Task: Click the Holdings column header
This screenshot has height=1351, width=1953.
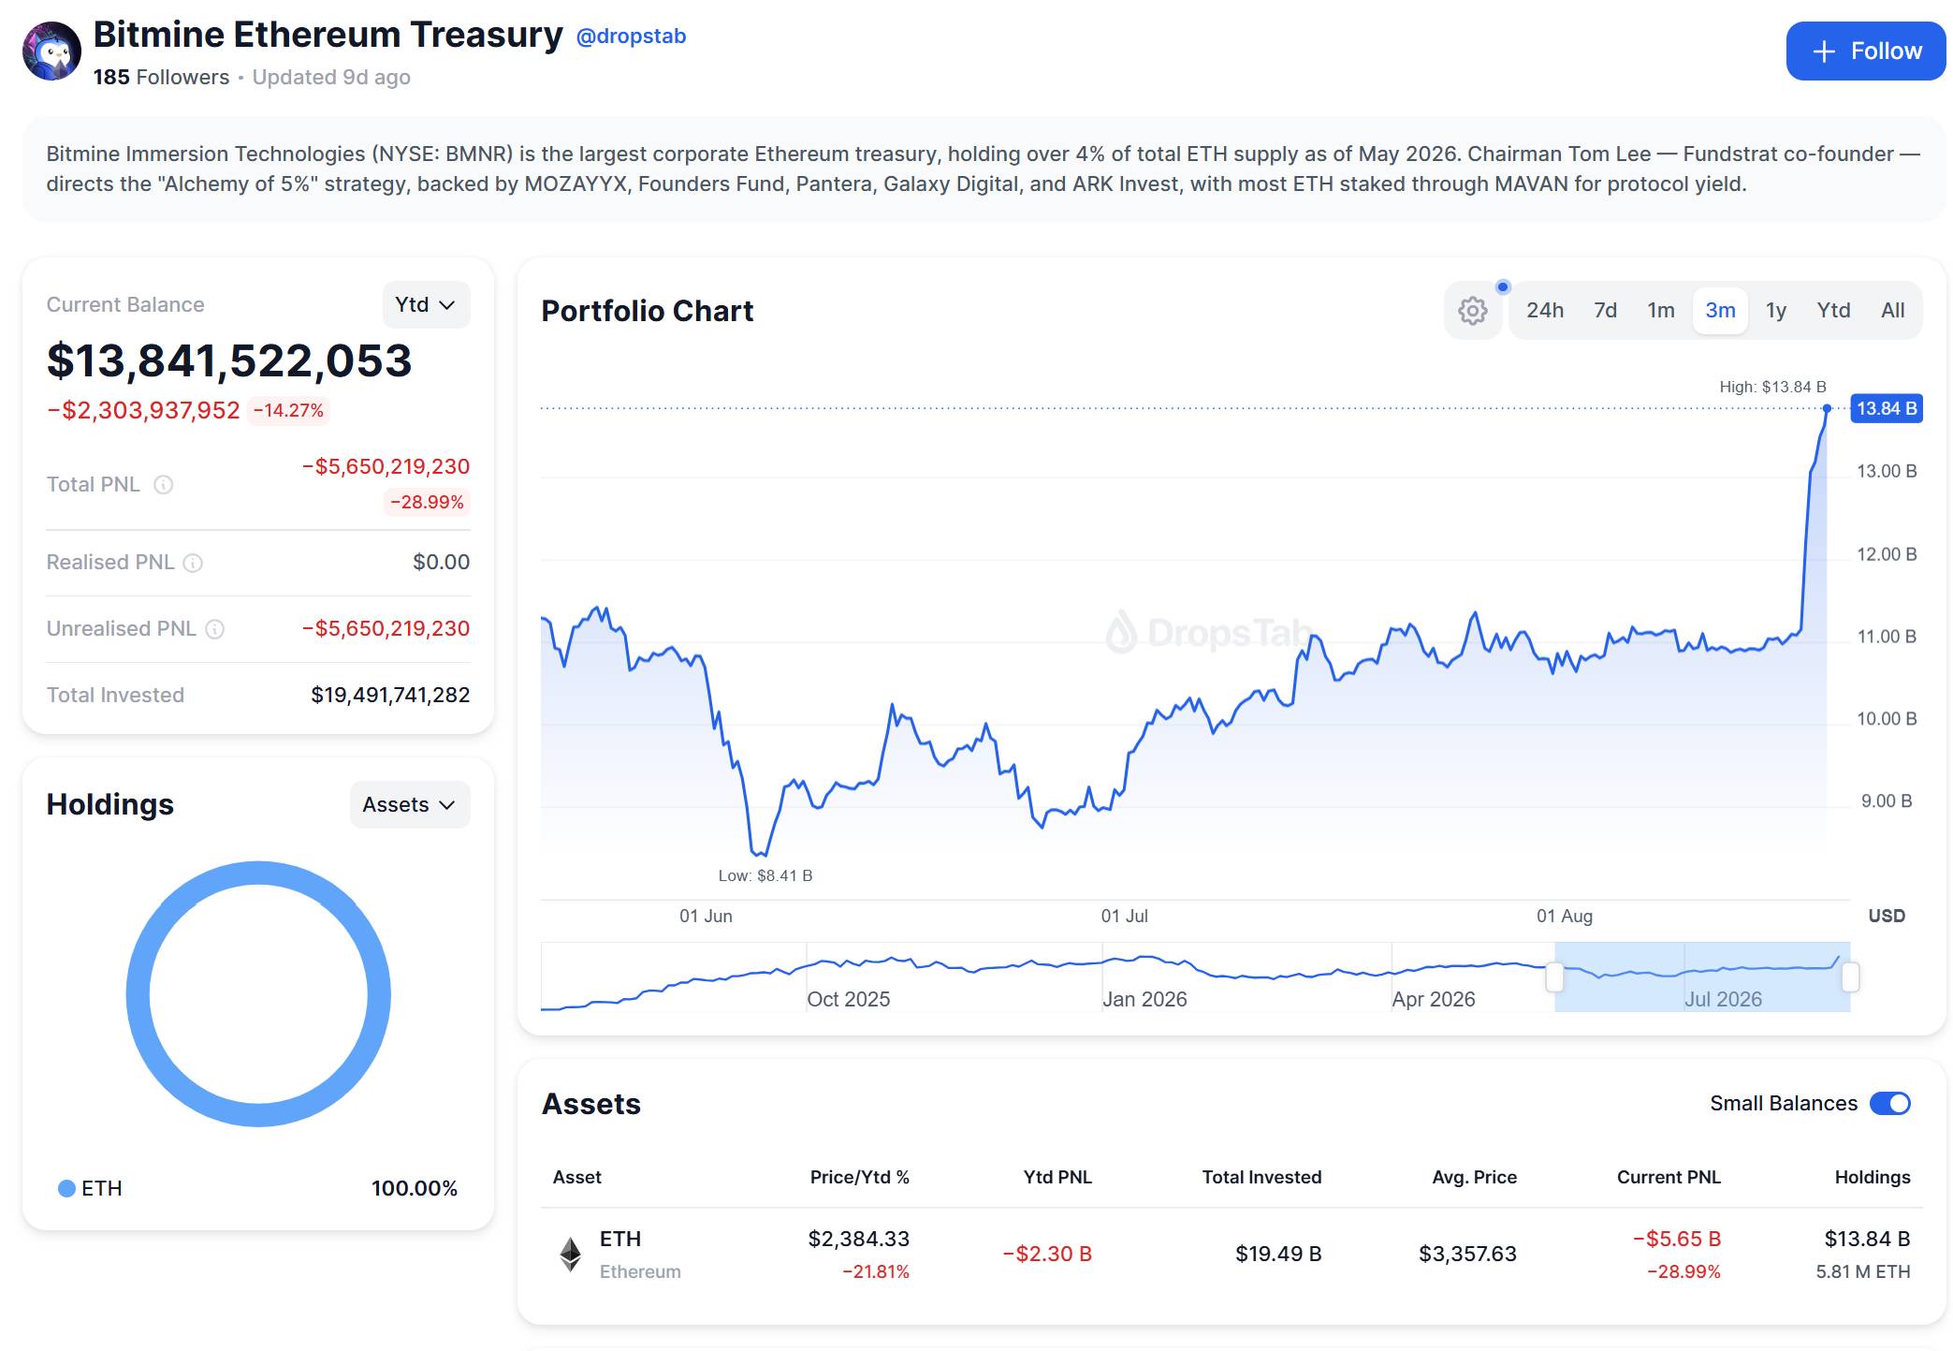Action: click(x=1872, y=1178)
